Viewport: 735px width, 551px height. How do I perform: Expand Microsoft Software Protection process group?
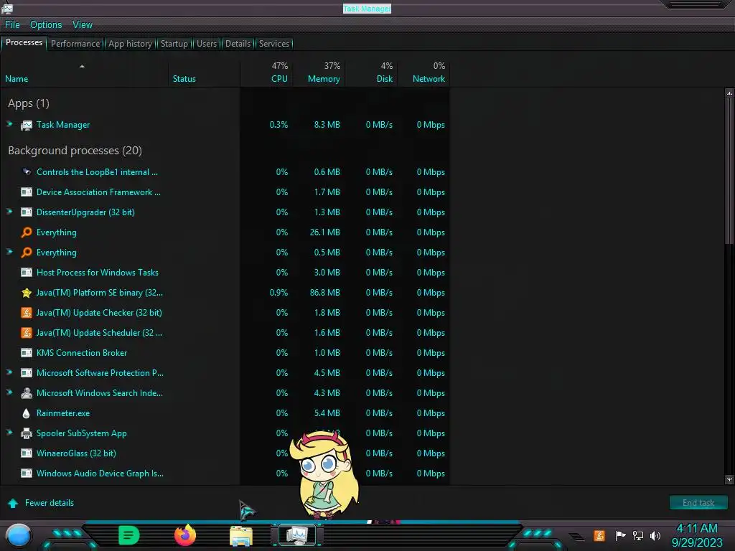(9, 372)
